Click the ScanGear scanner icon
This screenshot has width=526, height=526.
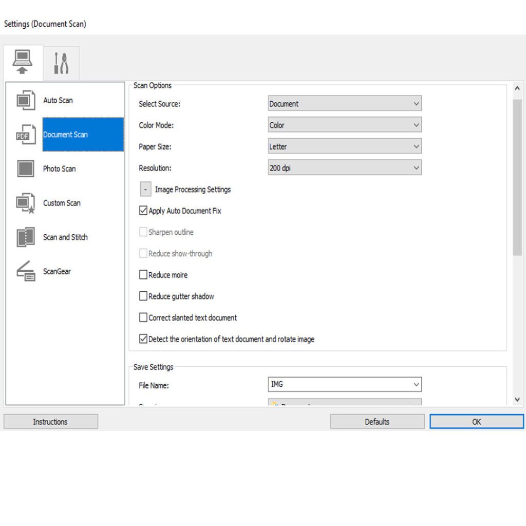point(26,271)
